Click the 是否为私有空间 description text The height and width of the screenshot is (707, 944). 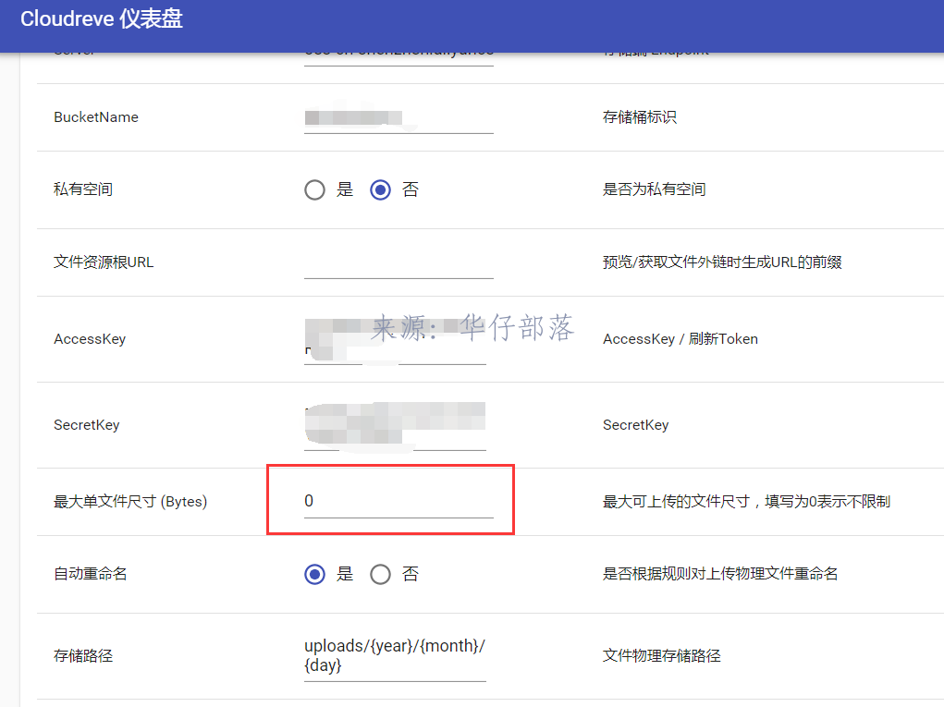654,189
